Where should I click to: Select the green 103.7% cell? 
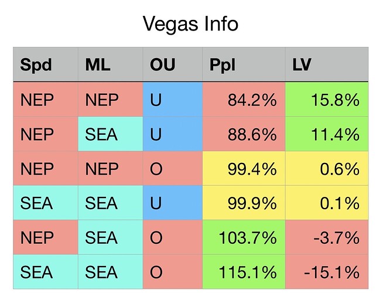pyautogui.click(x=244, y=237)
